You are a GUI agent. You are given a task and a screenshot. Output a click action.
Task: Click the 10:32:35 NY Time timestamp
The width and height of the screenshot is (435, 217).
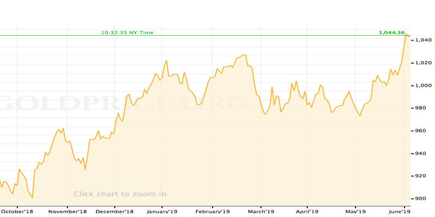[x=127, y=33]
